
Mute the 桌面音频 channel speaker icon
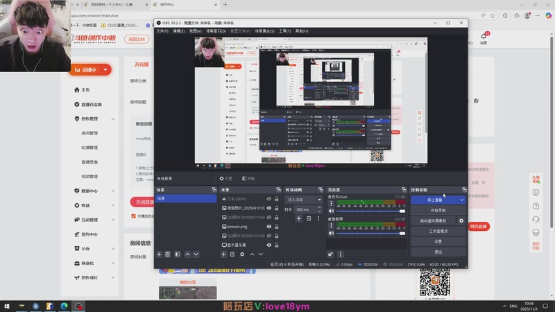(x=331, y=234)
